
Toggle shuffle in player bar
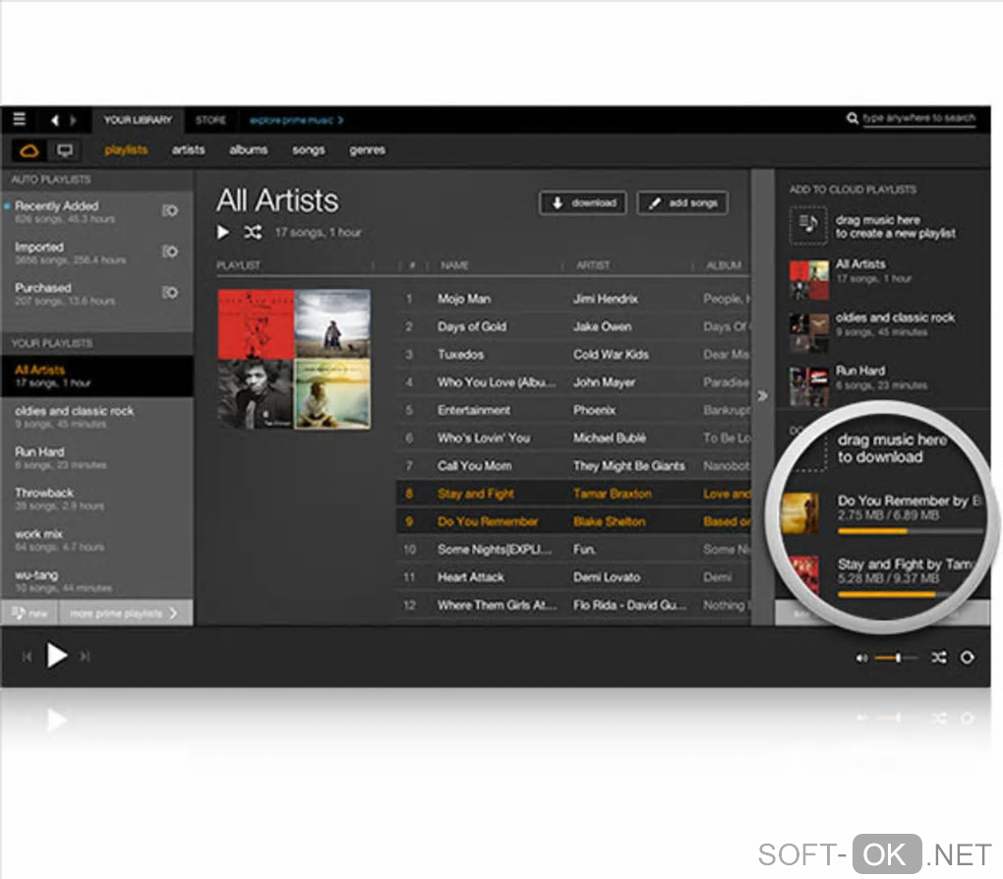tap(938, 658)
